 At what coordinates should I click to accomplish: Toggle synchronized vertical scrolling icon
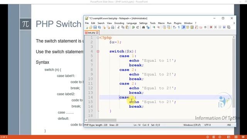[164, 27]
